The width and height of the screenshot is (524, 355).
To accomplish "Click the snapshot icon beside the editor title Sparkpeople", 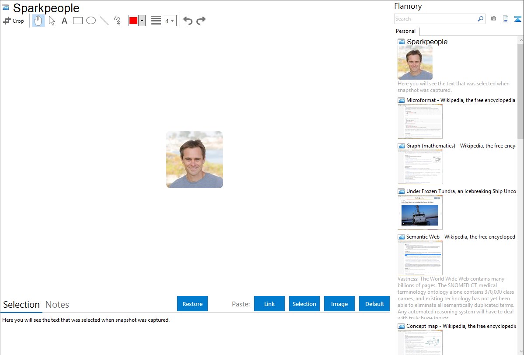I will (x=5, y=7).
